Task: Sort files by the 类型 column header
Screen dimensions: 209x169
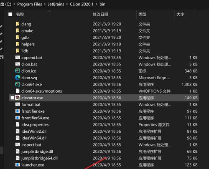Action: point(143,14)
